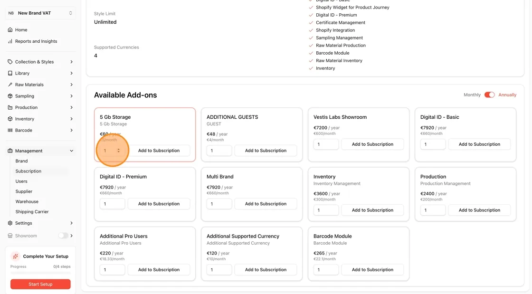Toggle the Showroom switch in sidebar
The image size is (532, 294).
[63, 236]
